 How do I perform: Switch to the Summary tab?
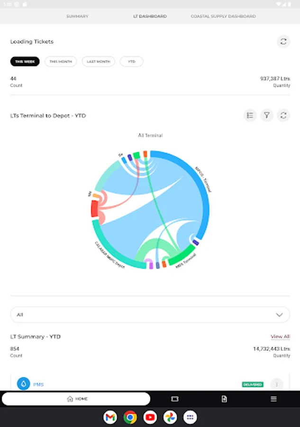tap(77, 16)
